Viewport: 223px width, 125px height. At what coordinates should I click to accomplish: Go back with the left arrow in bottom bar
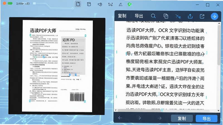click(120, 118)
